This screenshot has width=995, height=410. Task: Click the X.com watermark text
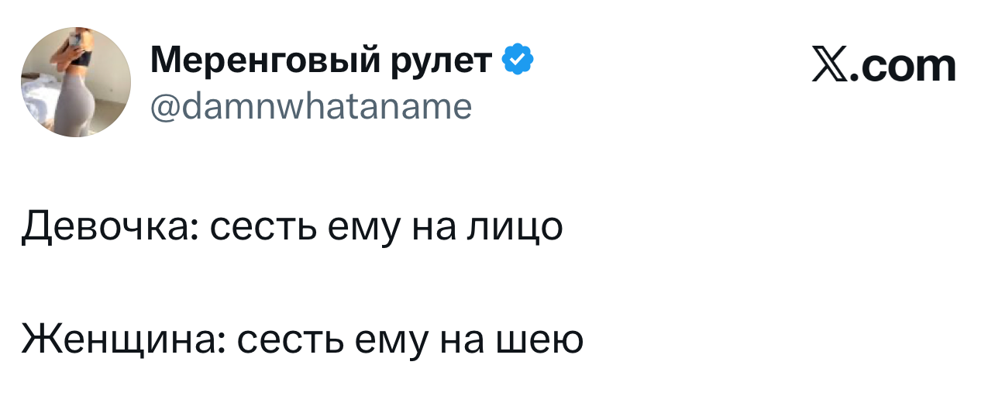(883, 67)
